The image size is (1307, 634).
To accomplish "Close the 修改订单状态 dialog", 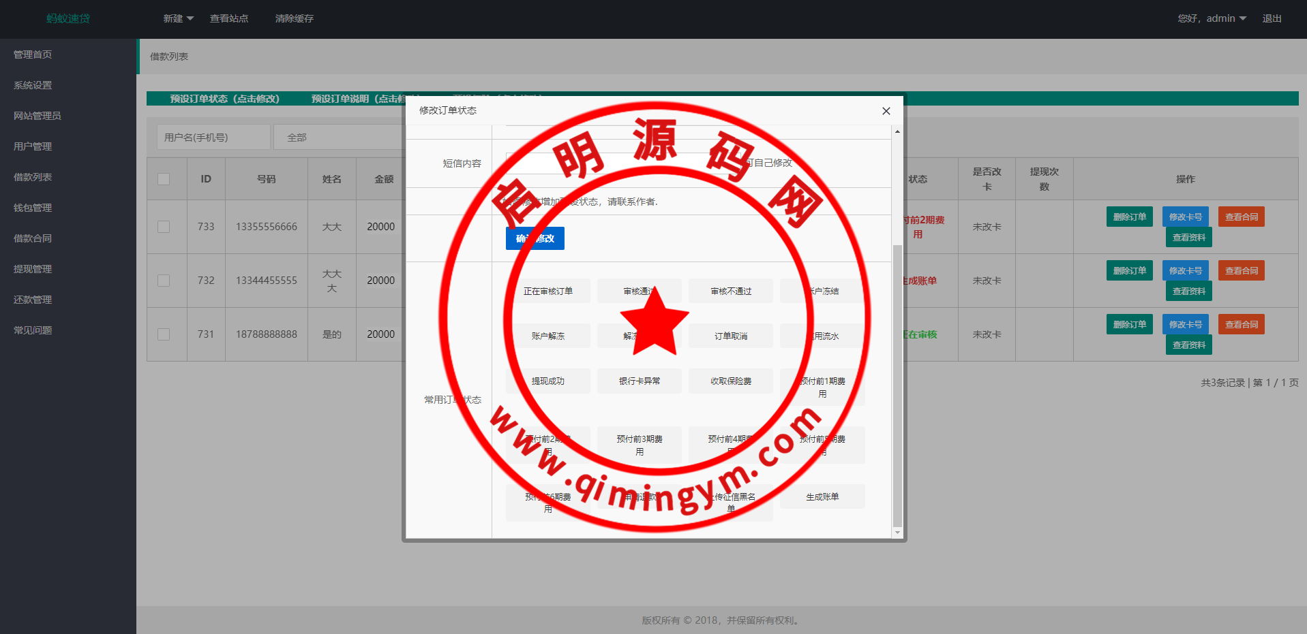I will tap(886, 111).
